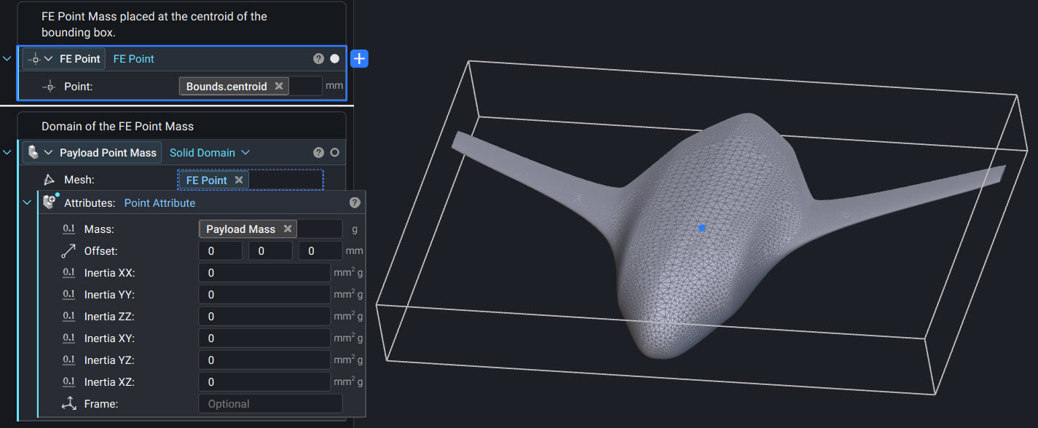This screenshot has width=1038, height=428.
Task: Remove FE Point chip from Mesh input
Action: pos(238,181)
